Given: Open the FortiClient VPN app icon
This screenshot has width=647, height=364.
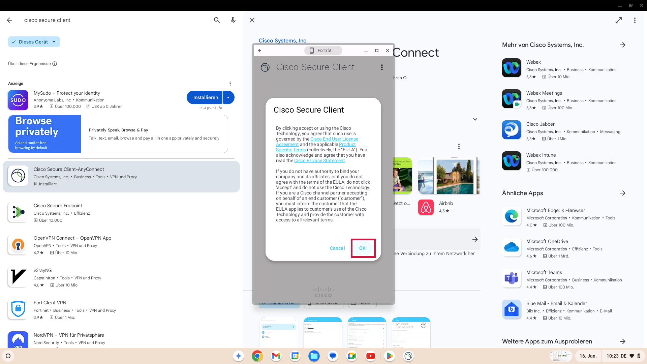Looking at the screenshot, I should [x=18, y=309].
